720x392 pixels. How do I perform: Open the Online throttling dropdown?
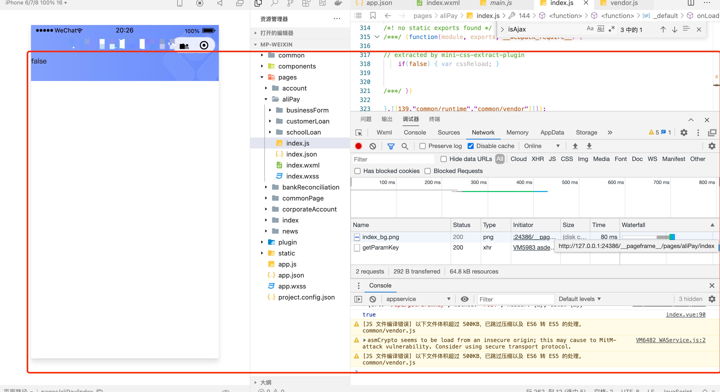[x=542, y=146]
